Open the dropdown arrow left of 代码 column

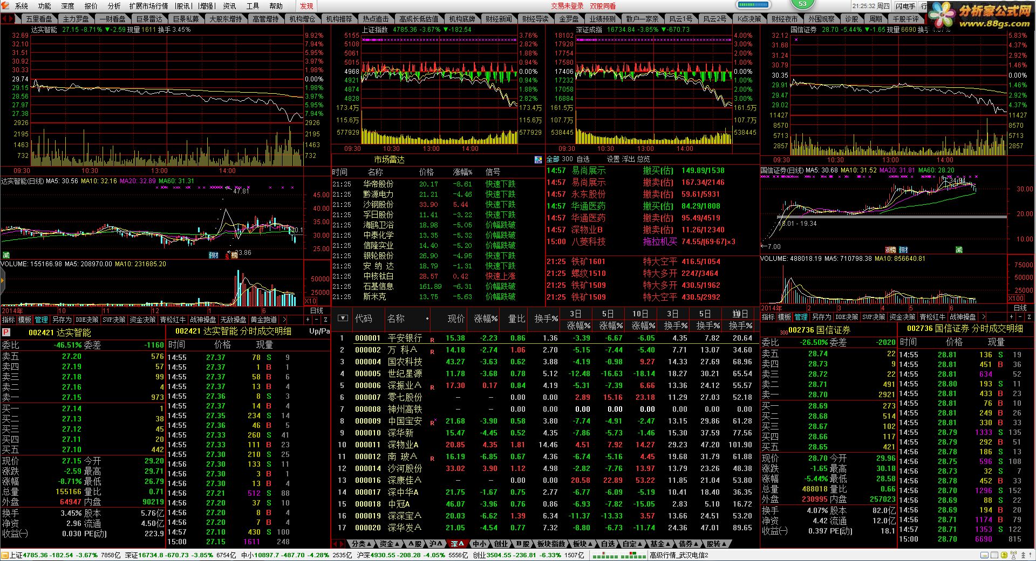(342, 318)
